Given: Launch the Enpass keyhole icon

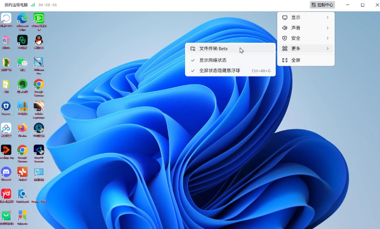Looking at the screenshot, I should (6, 106).
